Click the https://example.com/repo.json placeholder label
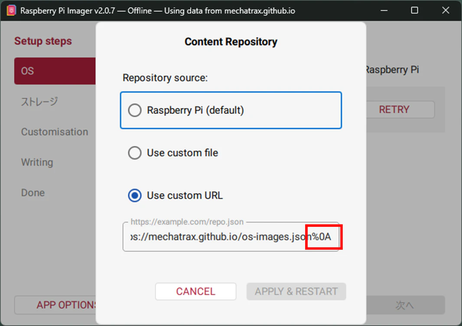Screen dimensions: 462x326 coord(187,222)
